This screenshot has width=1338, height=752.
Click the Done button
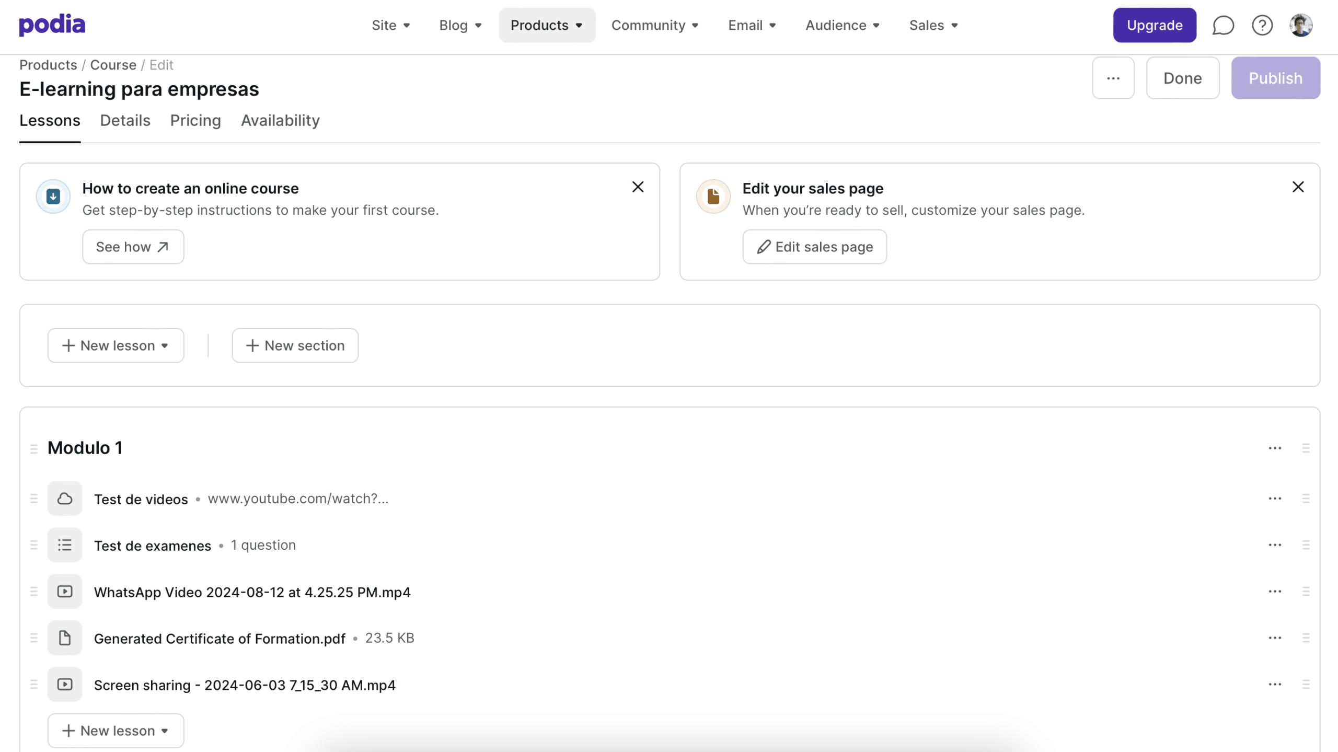1183,78
